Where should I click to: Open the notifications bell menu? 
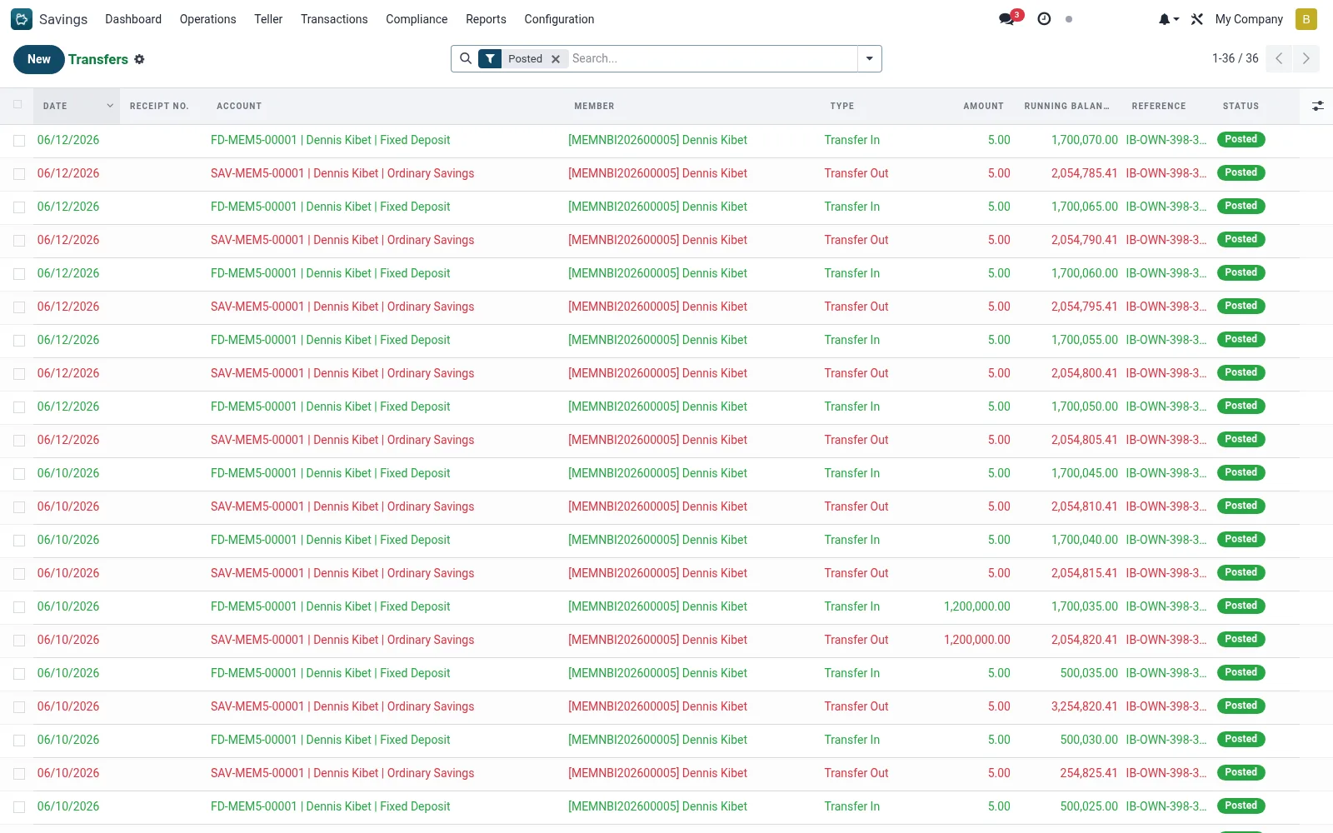coord(1169,19)
